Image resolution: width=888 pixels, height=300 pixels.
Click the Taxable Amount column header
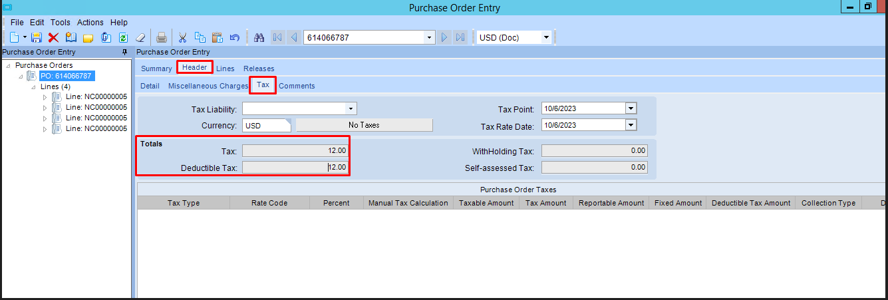[486, 203]
